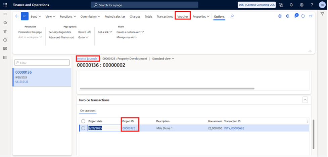This screenshot has width=328, height=157.
Task: Click Manage my alerts
Action: click(x=127, y=37)
